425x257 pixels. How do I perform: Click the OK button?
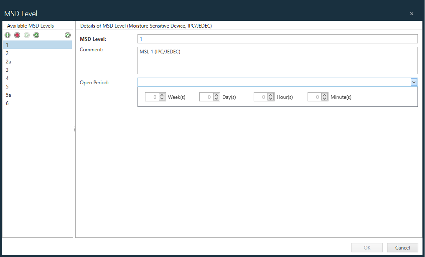pos(367,248)
